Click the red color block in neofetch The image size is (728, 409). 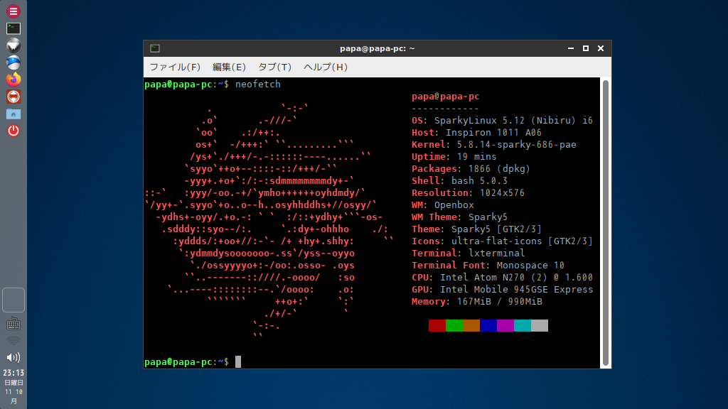click(x=437, y=325)
